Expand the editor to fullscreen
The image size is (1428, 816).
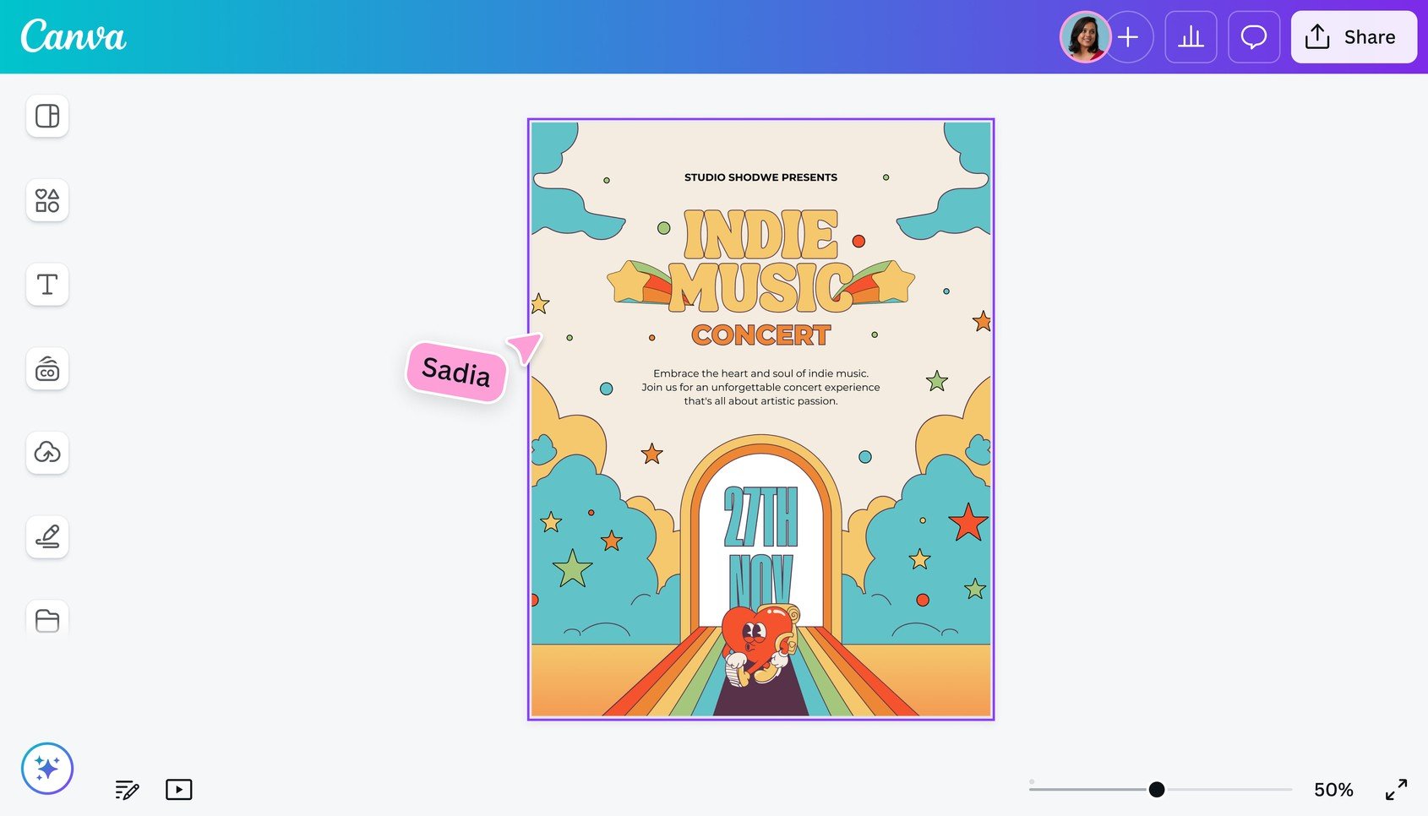point(1398,790)
